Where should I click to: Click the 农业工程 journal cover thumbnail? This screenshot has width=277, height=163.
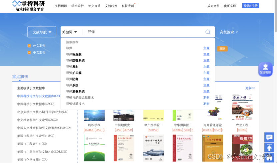(242, 107)
